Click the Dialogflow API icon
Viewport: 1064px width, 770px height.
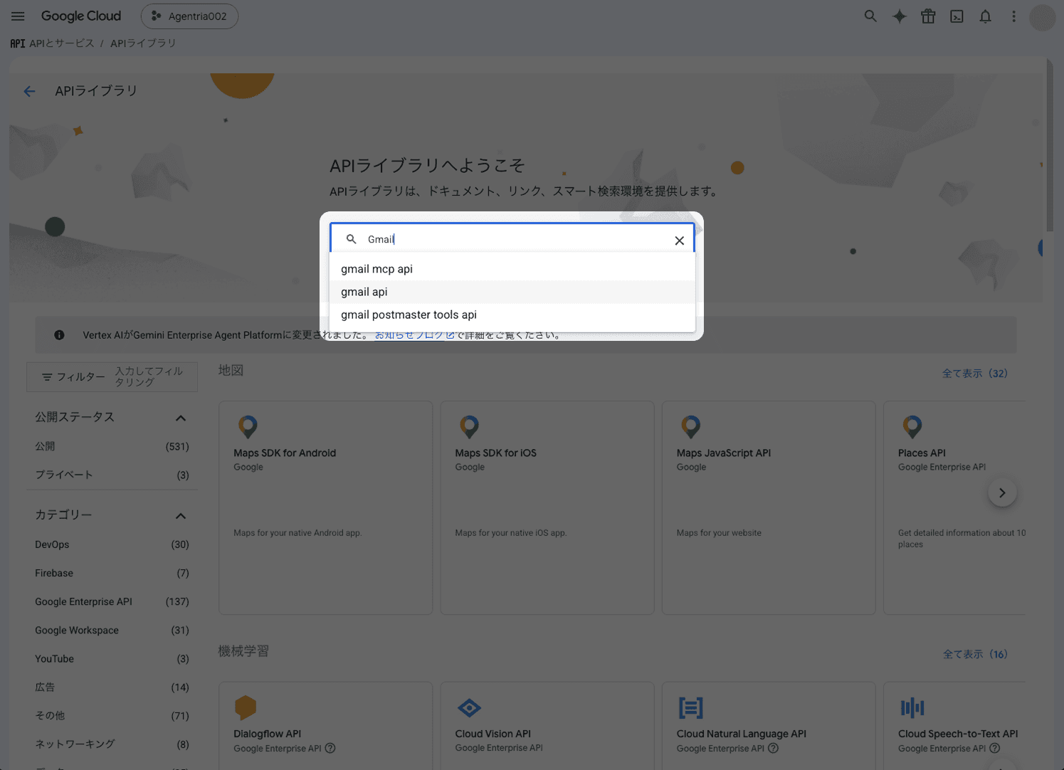pyautogui.click(x=246, y=708)
